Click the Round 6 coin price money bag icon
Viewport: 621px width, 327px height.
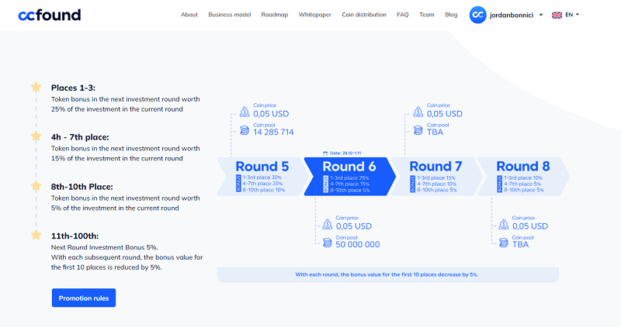(327, 224)
